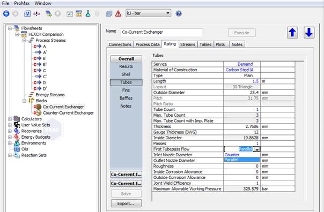Viewport: 324px width, 212px height.
Task: Click the red warning triangle icon
Action: click(118, 13)
